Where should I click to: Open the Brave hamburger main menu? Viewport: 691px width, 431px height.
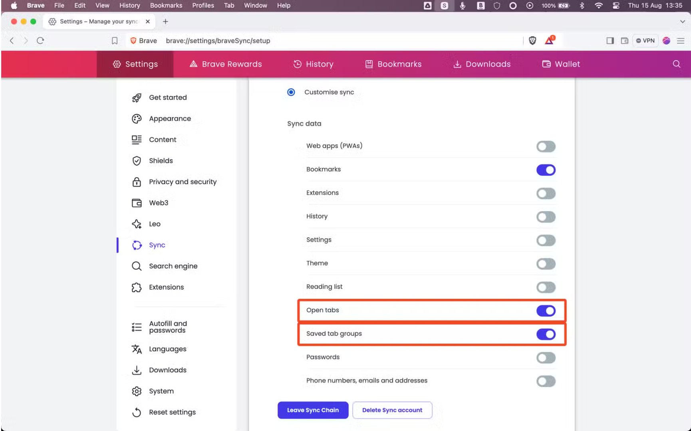pyautogui.click(x=681, y=41)
